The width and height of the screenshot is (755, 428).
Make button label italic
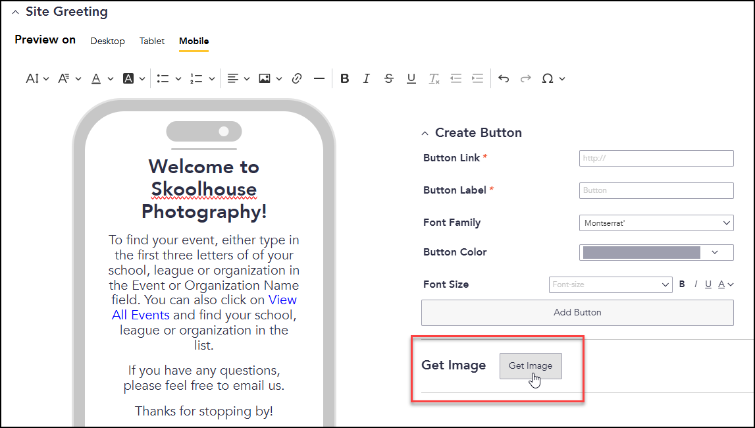[695, 284]
